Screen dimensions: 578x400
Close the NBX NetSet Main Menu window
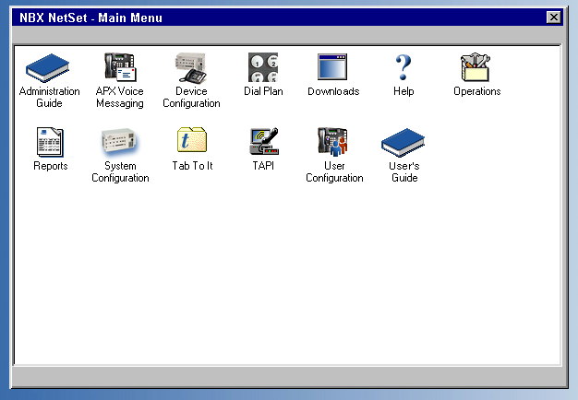coord(553,18)
